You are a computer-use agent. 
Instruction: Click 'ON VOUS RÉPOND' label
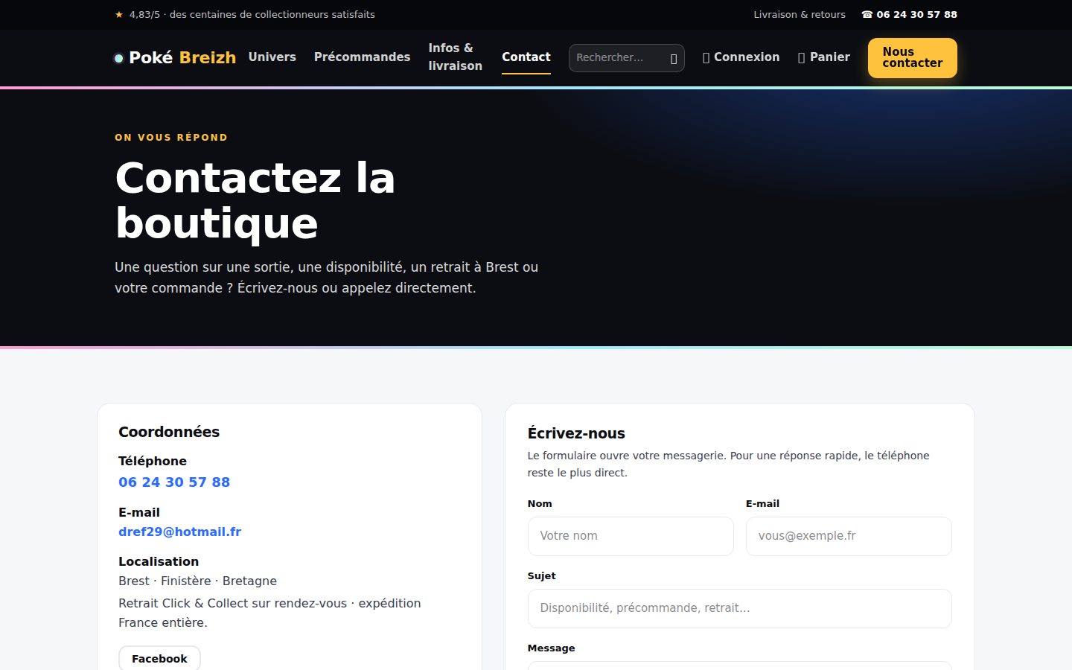(171, 137)
